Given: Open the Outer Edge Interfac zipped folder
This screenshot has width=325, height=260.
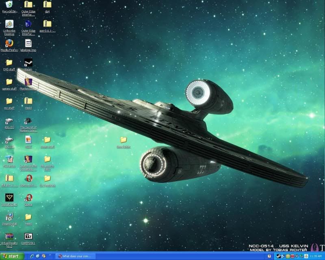Looking at the screenshot, I should 28,8.
